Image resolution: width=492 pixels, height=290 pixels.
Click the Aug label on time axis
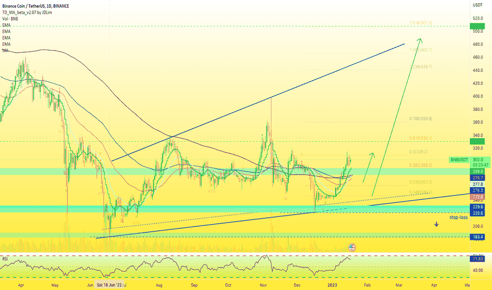click(x=159, y=285)
